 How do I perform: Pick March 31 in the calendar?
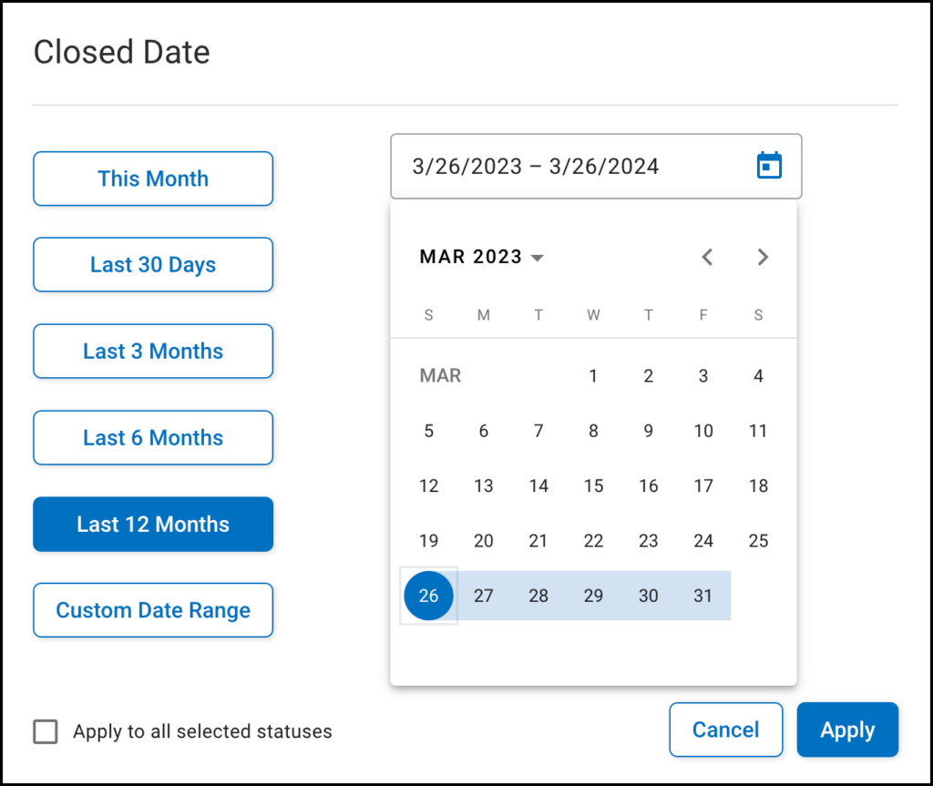pyautogui.click(x=703, y=596)
